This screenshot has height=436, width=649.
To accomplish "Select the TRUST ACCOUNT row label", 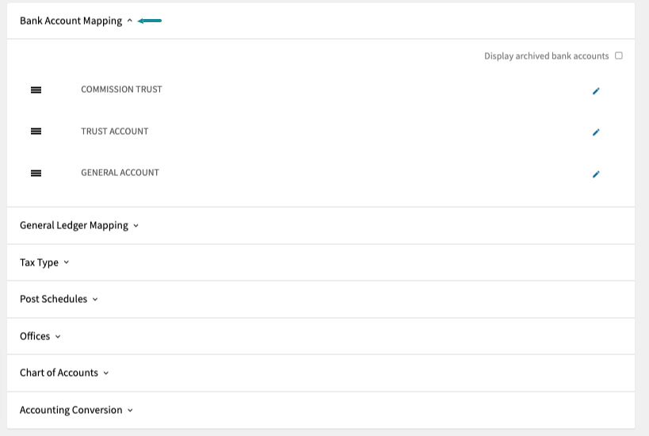I will click(x=115, y=132).
